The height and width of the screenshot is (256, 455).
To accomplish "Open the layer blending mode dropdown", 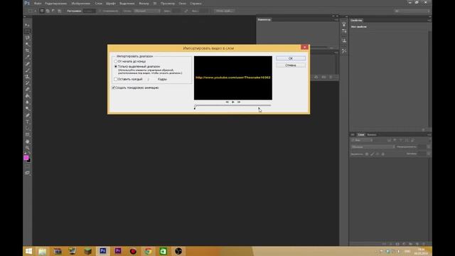I will pos(373,147).
